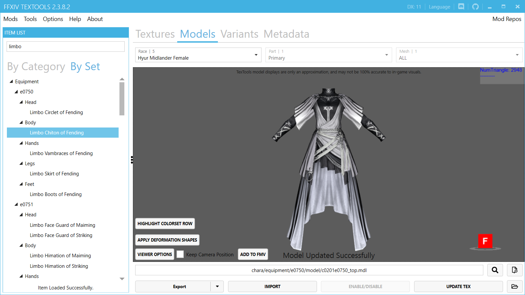Switch item list to By Category

36,67
